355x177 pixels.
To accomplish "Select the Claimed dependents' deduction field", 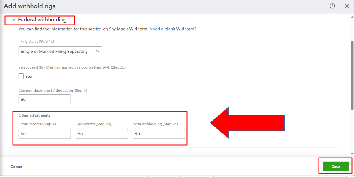I will pyautogui.click(x=44, y=99).
